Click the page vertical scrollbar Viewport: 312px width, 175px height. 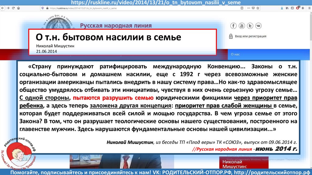(310, 90)
